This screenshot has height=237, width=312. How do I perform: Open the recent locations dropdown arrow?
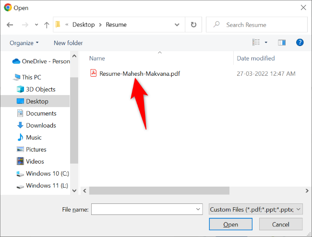tap(36, 25)
